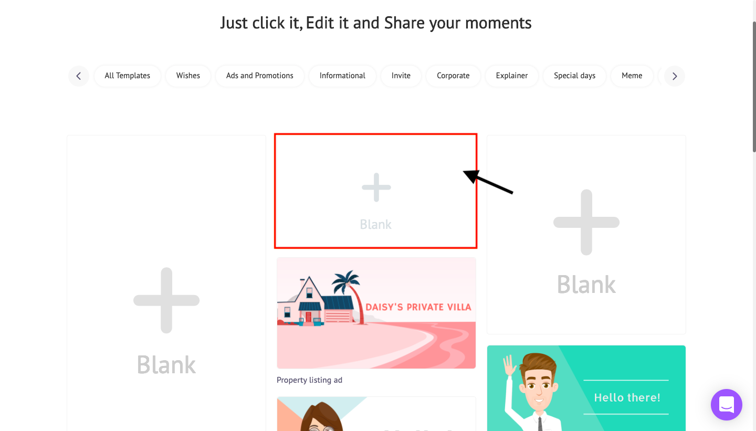This screenshot has height=431, width=756.
Task: Open the Hello there! character template
Action: [586, 388]
